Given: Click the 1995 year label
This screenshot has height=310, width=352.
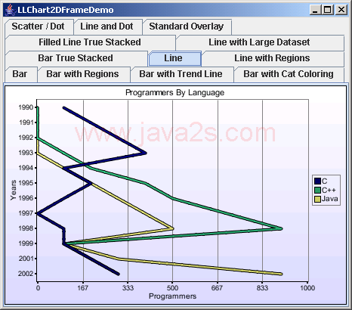Looking at the screenshot, I should [26, 183].
